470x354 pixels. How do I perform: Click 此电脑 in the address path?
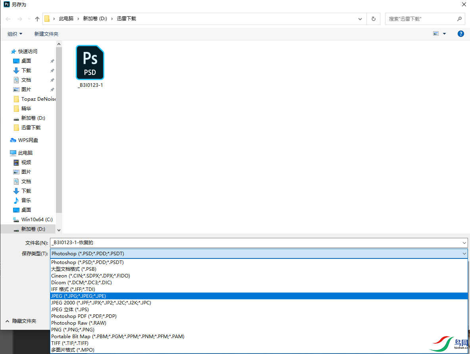coord(66,19)
